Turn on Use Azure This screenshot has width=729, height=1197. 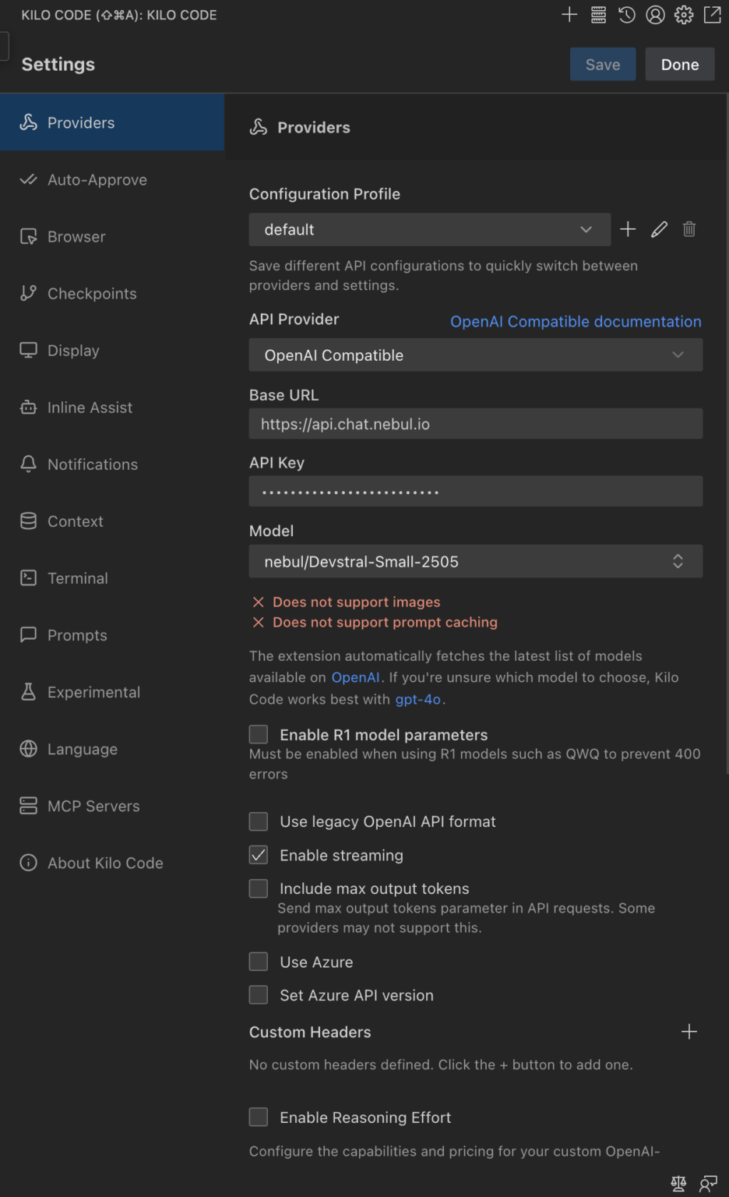[258, 961]
